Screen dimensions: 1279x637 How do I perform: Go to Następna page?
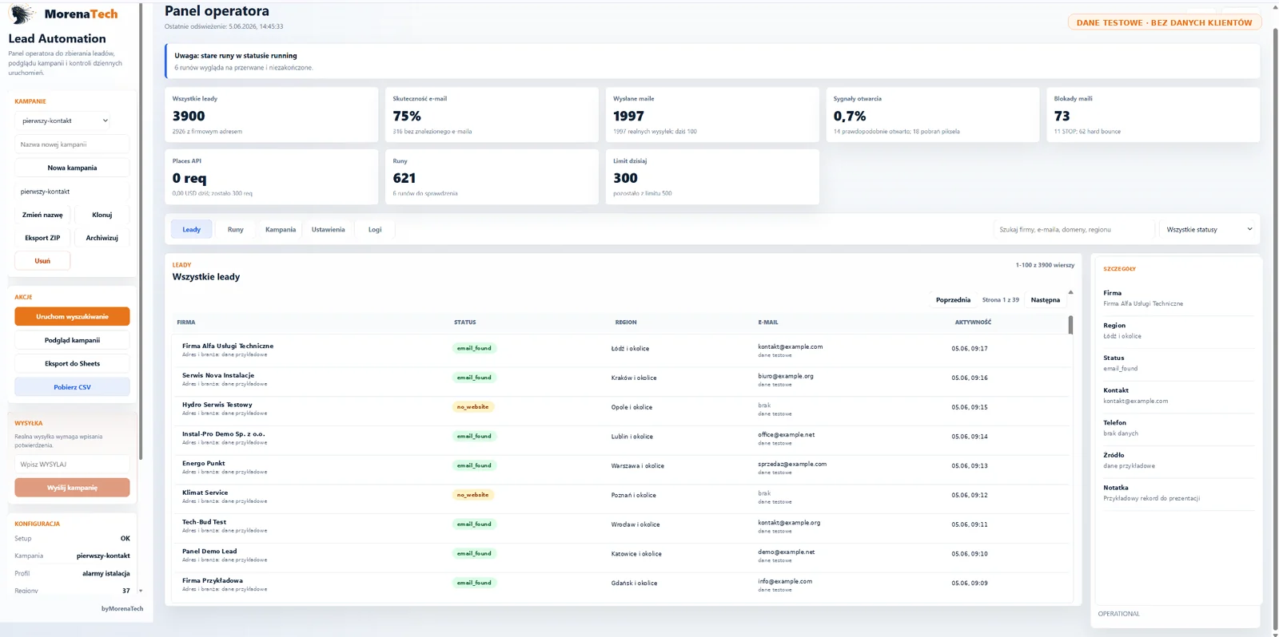point(1045,300)
